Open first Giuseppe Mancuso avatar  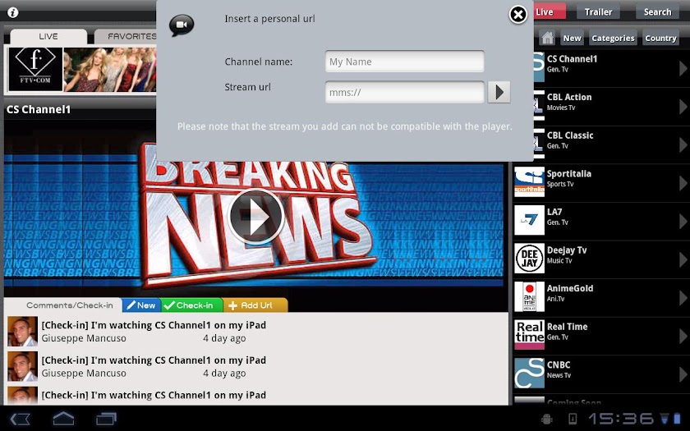pos(22,331)
